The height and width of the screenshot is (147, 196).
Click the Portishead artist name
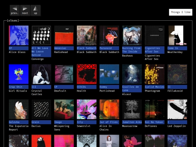point(107,91)
